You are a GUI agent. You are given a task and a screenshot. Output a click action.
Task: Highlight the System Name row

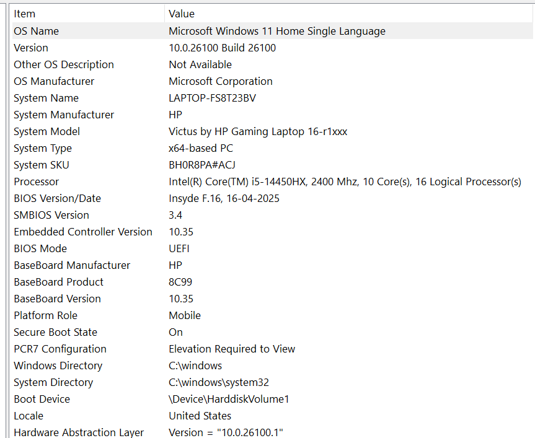click(46, 98)
